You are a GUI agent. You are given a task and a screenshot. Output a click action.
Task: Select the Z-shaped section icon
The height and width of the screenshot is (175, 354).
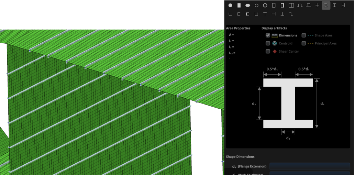[x=291, y=14]
